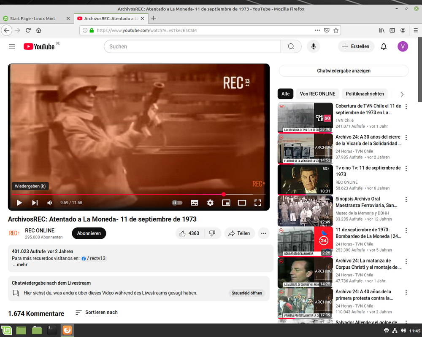Open options for Corpus Christi video

pyautogui.click(x=406, y=261)
